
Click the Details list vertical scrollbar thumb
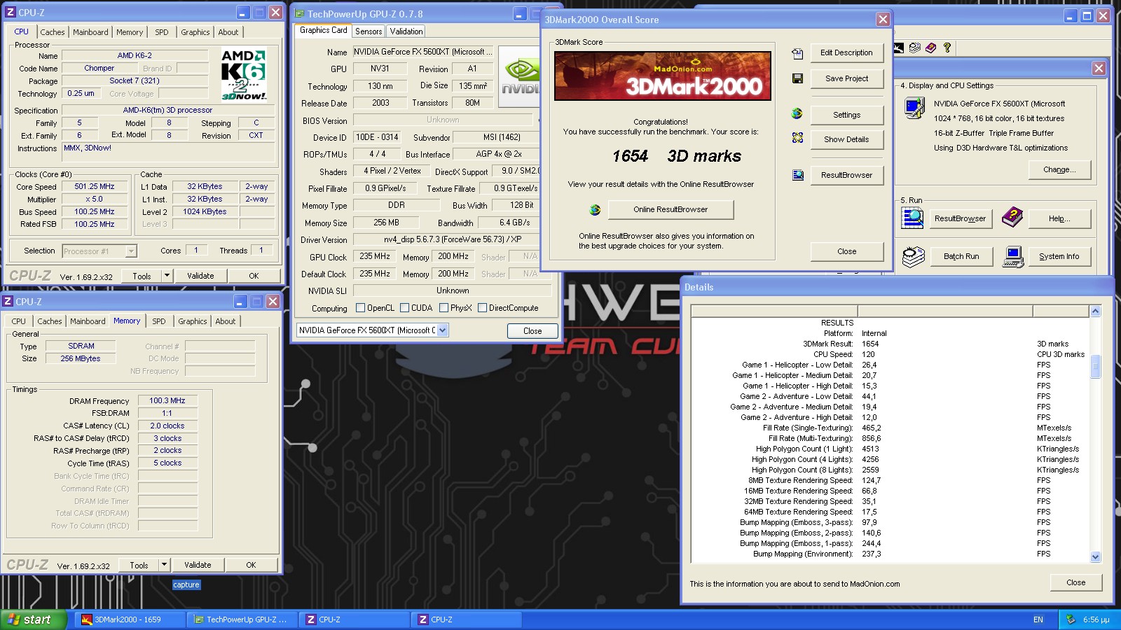click(1095, 366)
